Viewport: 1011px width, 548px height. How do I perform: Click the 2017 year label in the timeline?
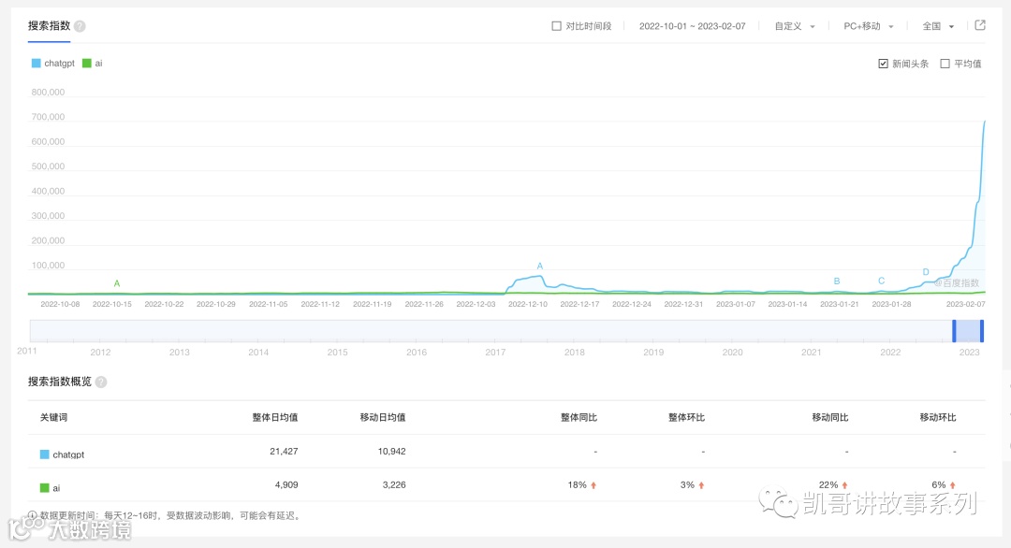point(495,353)
